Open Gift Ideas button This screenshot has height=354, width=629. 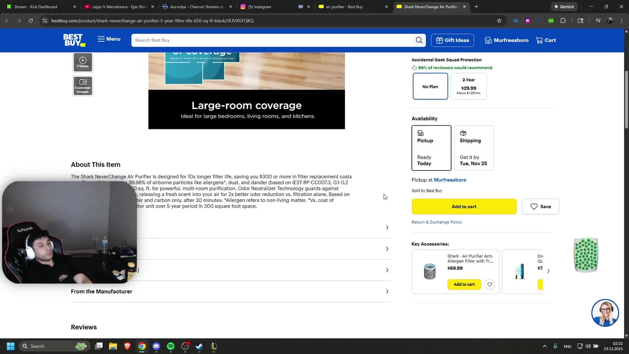453,40
